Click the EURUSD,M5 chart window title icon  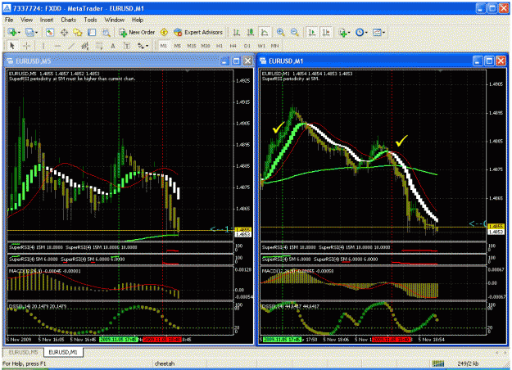pos(10,61)
